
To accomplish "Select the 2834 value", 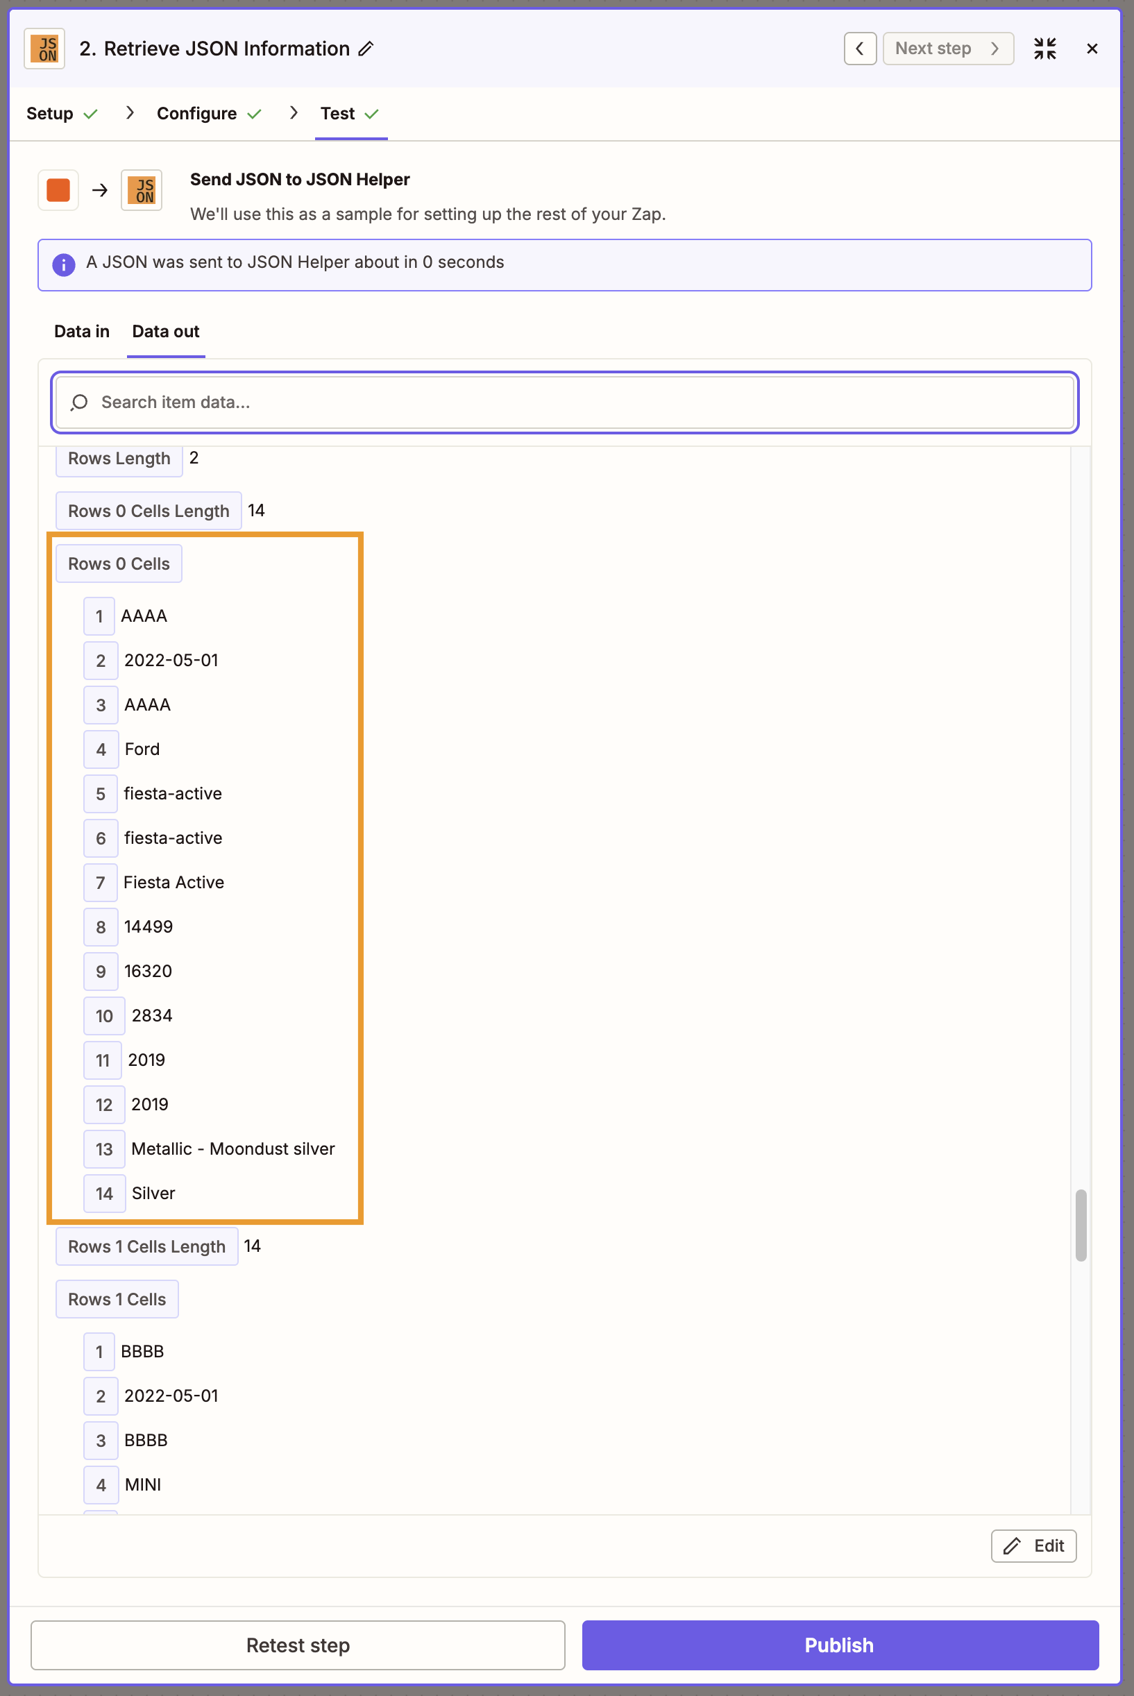I will pos(152,1016).
